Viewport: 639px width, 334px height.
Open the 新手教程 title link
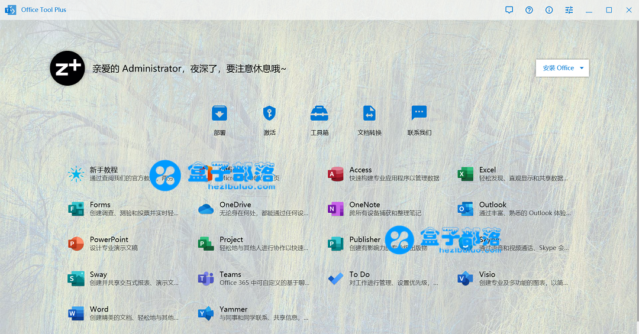point(104,170)
